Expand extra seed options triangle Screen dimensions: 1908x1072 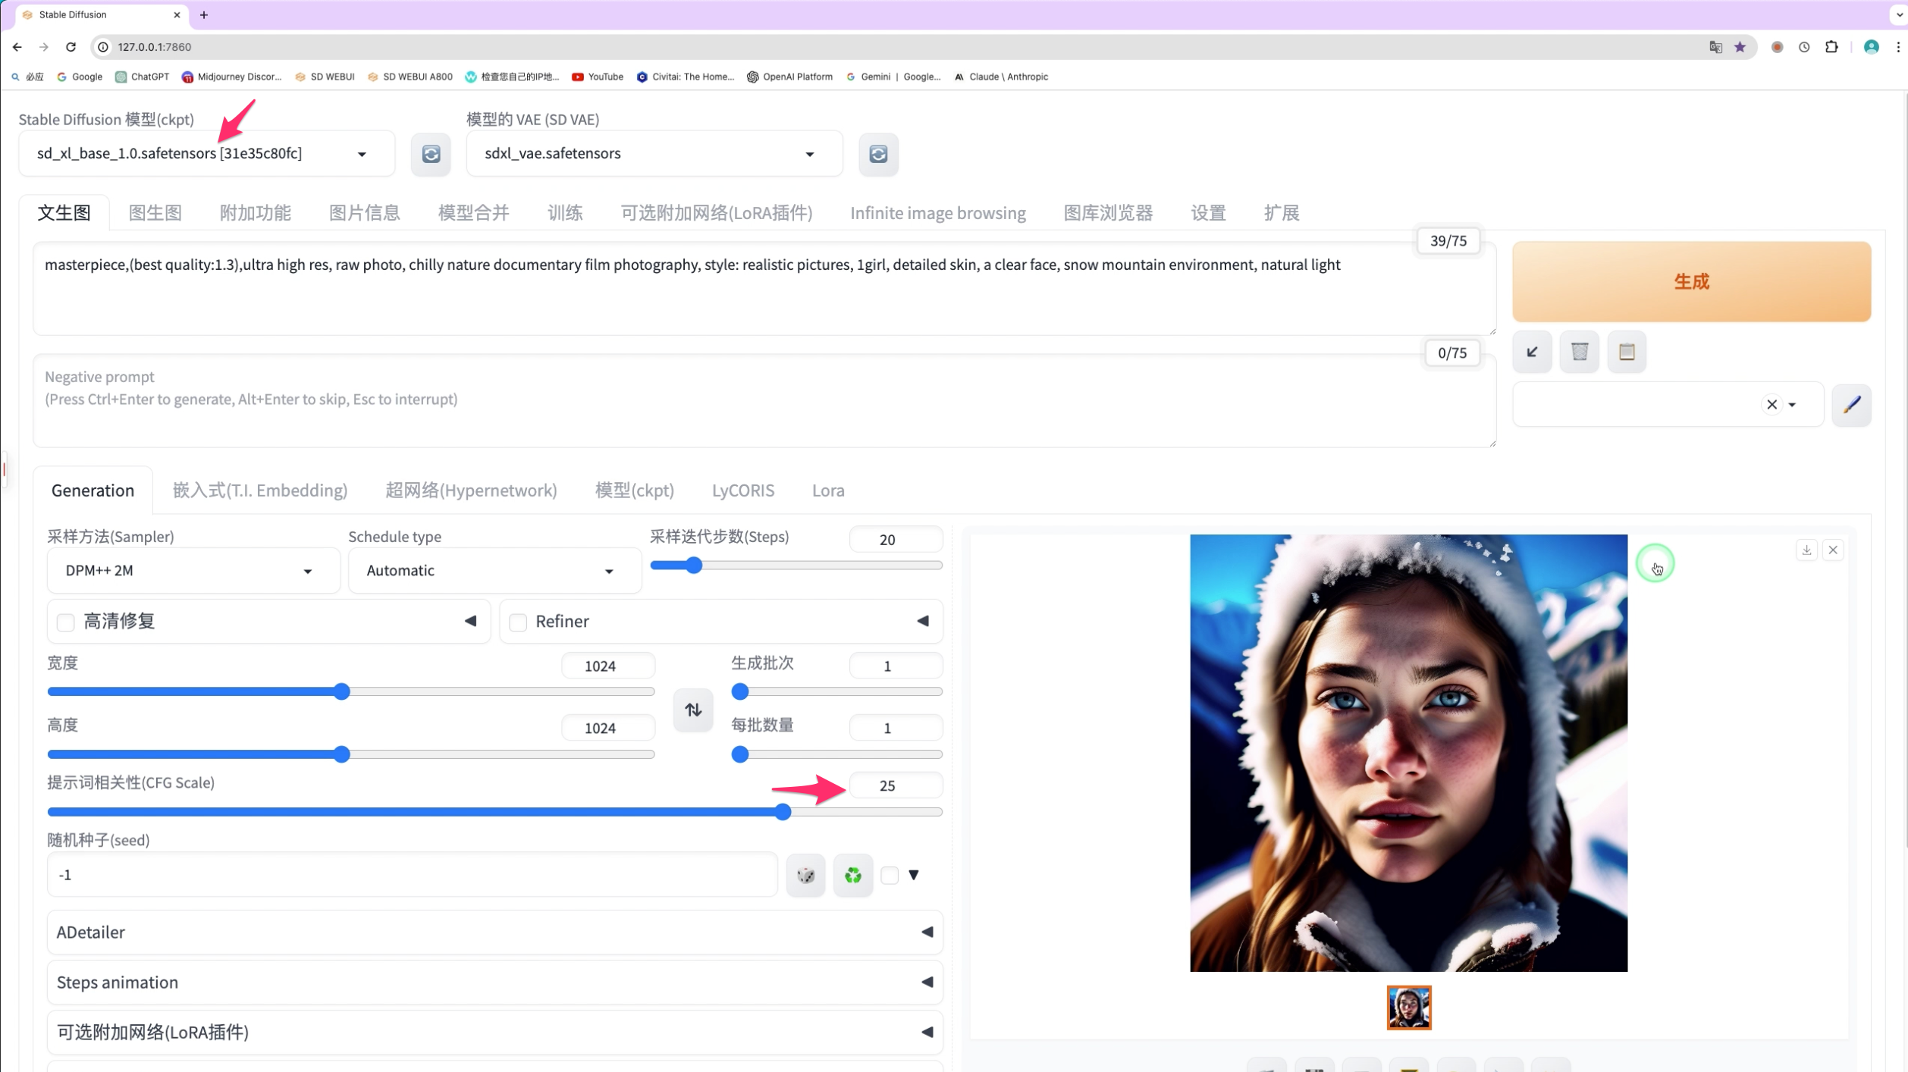[x=914, y=876]
